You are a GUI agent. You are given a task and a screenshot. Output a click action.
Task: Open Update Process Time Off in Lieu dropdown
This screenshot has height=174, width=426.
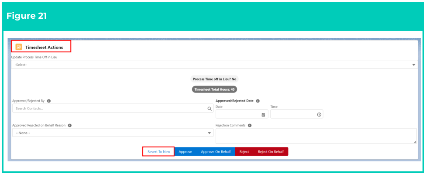[214, 65]
